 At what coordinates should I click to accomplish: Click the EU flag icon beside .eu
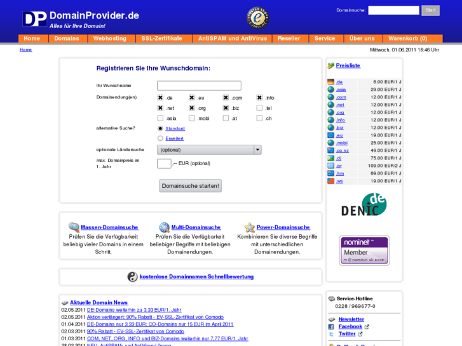tap(331, 135)
